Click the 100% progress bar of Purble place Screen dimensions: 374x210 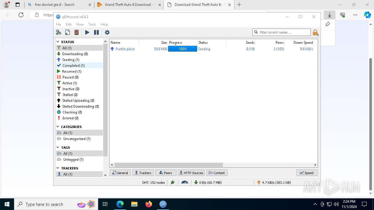[x=183, y=49]
